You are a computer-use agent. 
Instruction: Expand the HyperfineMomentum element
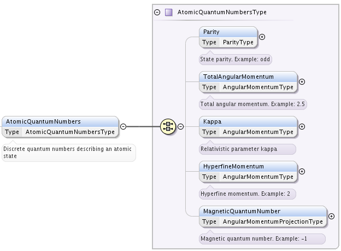coord(302,172)
